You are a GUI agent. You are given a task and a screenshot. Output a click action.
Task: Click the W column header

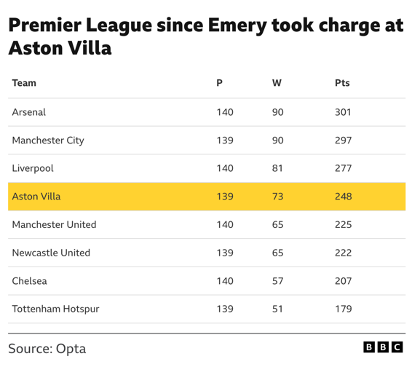[x=277, y=83]
